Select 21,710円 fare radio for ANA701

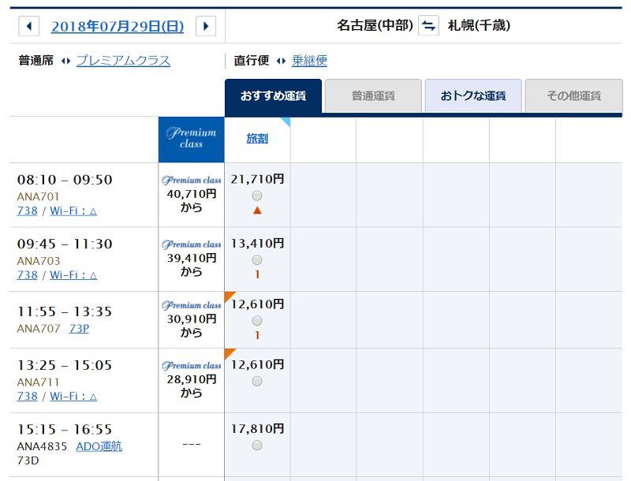(257, 196)
